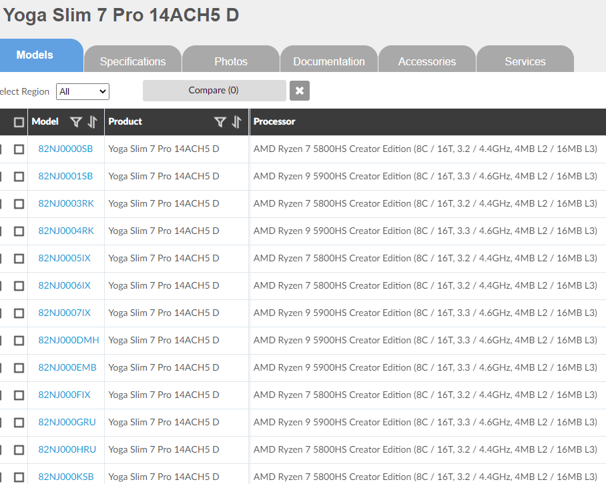Click the sort arrows in Product column

[236, 122]
